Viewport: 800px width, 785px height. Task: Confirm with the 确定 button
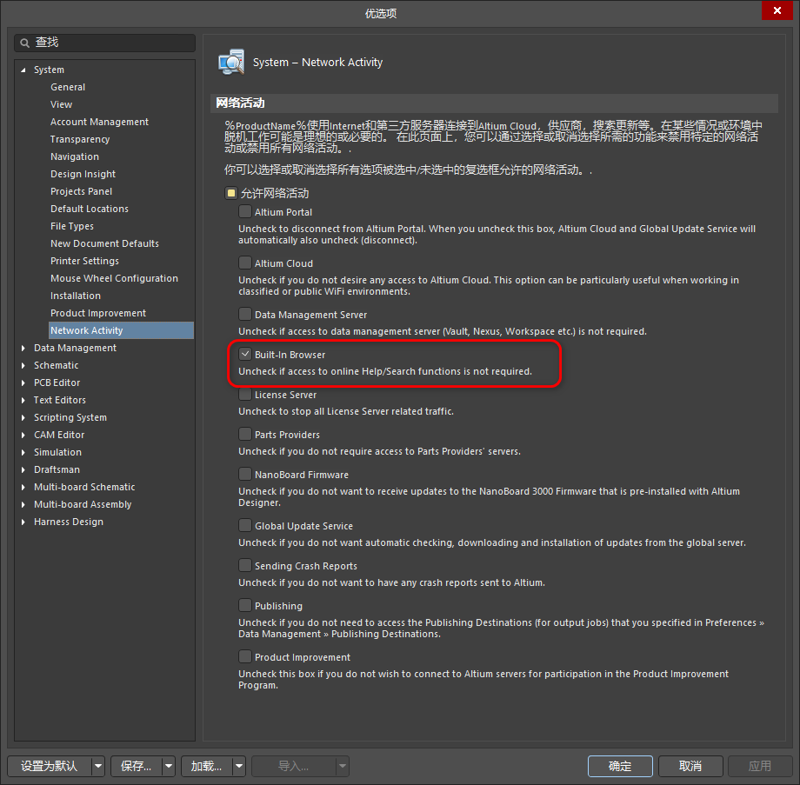click(x=620, y=766)
